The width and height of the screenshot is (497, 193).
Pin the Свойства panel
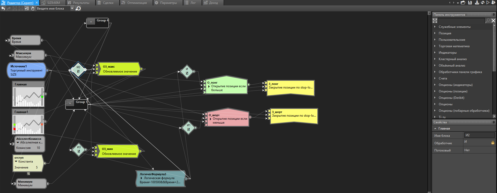pyautogui.click(x=494, y=122)
